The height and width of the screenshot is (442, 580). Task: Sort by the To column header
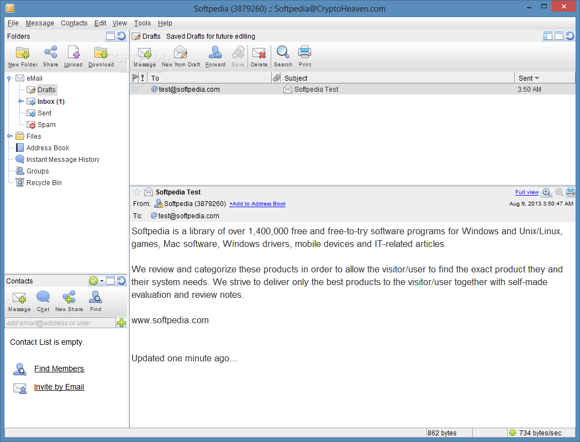click(209, 78)
